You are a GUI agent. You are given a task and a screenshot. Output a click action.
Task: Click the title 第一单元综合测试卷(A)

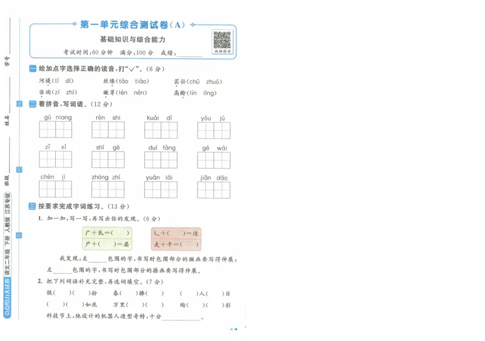point(132,25)
